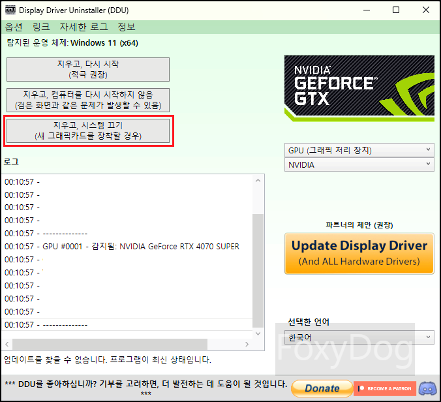Click log scrollbar up arrow
Viewport: 441px width, 402px height.
[x=258, y=181]
